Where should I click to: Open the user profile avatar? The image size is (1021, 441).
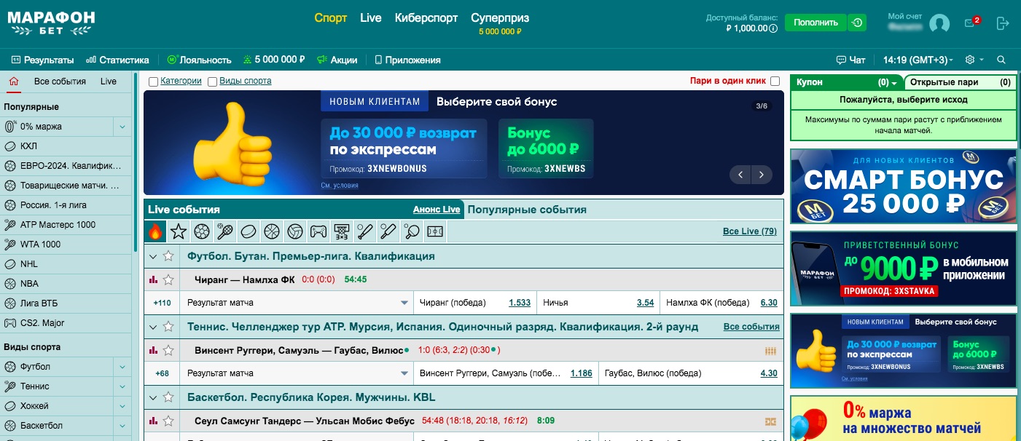tap(939, 23)
